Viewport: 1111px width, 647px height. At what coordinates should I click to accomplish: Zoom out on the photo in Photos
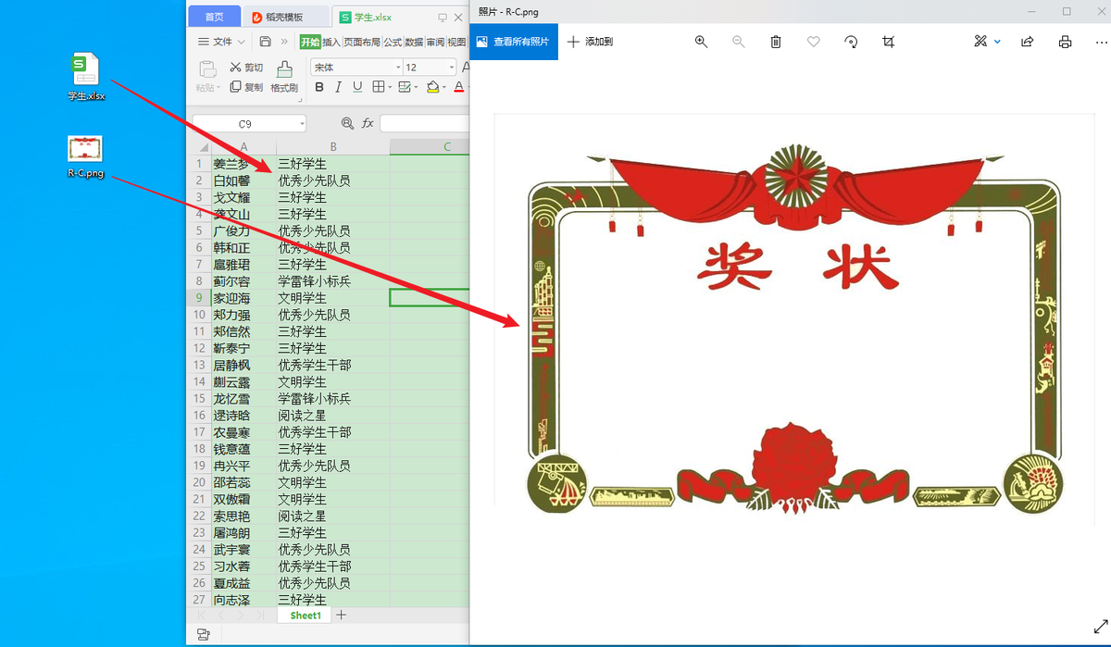[x=738, y=42]
